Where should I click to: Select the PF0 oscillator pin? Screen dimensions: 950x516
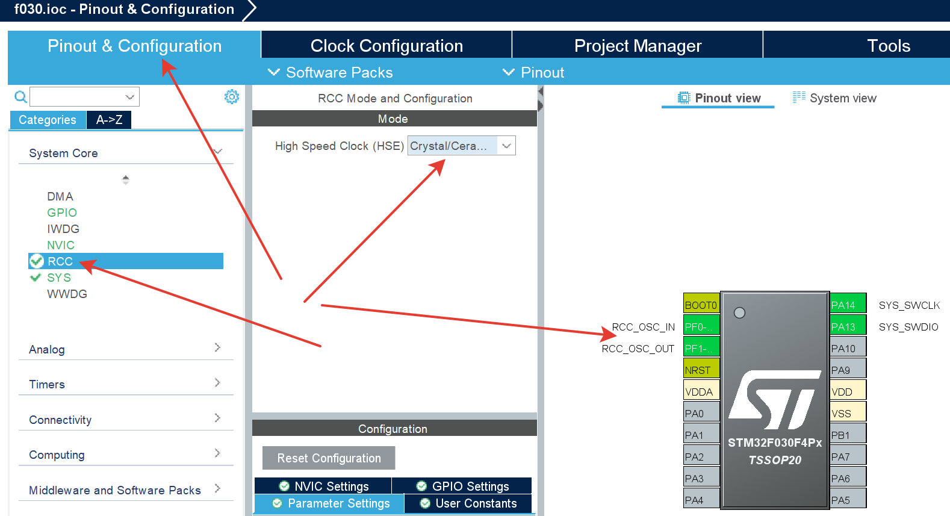pyautogui.click(x=701, y=326)
